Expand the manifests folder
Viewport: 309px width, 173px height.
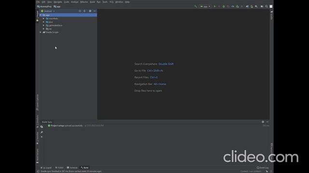pos(43,18)
